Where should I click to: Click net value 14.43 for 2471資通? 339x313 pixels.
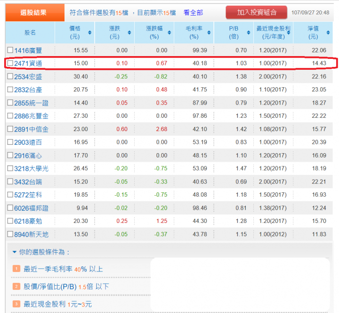[x=319, y=63]
